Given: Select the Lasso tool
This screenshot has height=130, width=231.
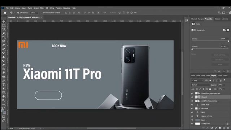Looking at the screenshot, I should pos(4,29).
